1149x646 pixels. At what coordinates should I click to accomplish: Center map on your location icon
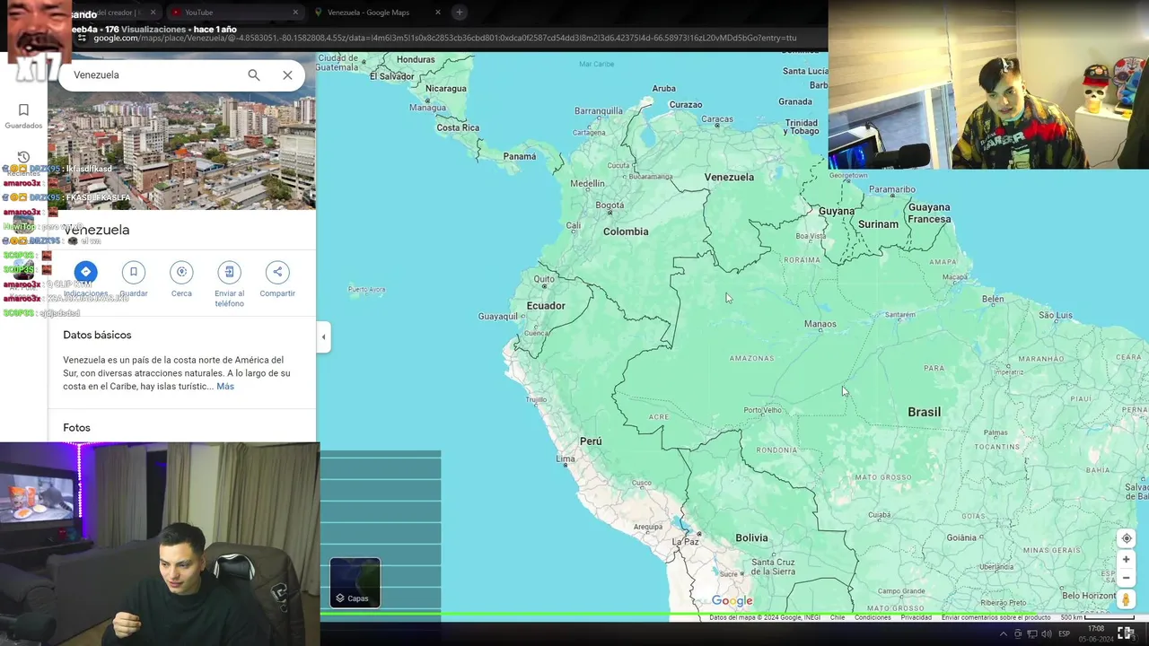pos(1127,538)
